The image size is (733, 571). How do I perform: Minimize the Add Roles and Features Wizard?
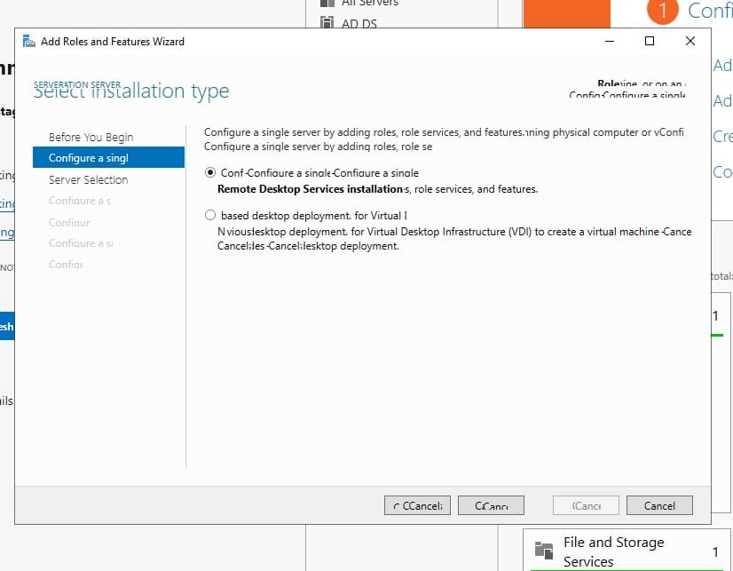[608, 41]
